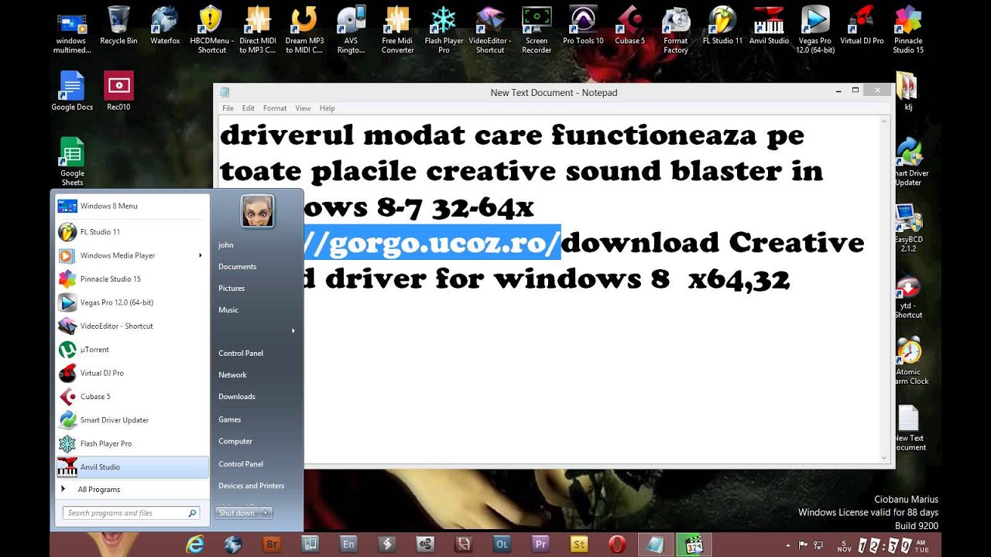Image resolution: width=991 pixels, height=557 pixels.
Task: Open Music from start menu
Action: tap(228, 309)
